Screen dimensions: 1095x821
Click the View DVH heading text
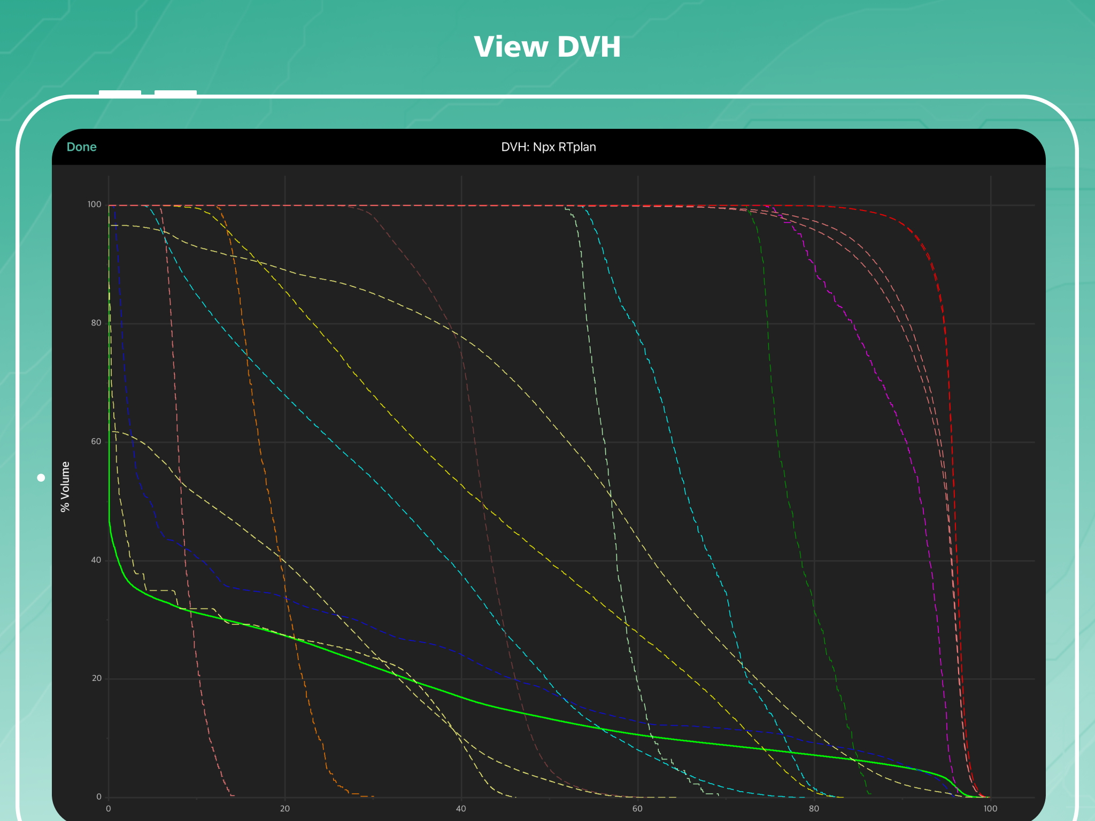coord(547,47)
